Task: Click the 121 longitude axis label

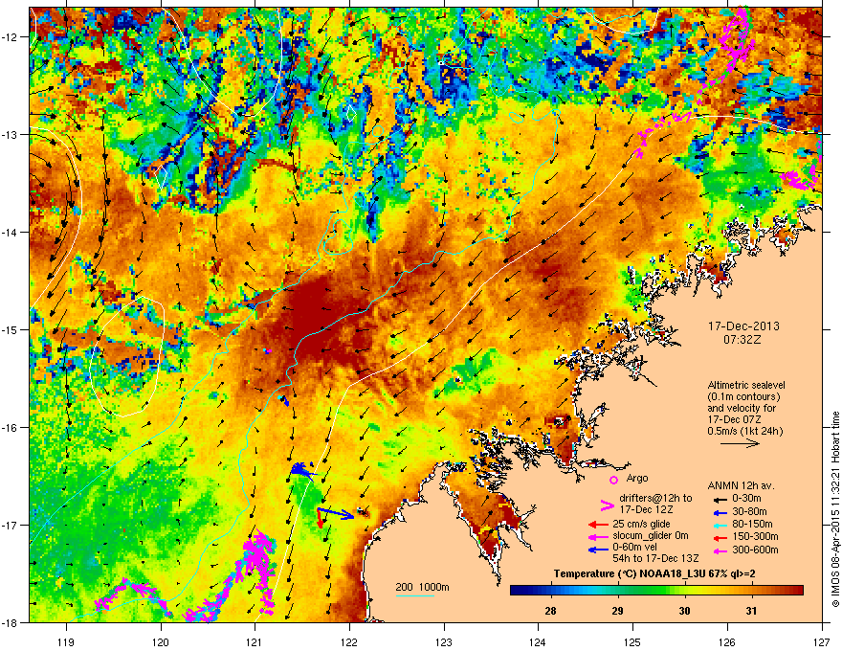Action: (x=255, y=641)
